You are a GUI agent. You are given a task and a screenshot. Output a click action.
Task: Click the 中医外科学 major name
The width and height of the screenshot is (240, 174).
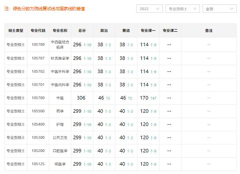tap(60, 71)
